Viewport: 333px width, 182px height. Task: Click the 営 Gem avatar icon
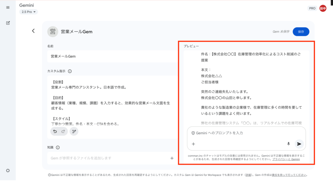click(52, 32)
